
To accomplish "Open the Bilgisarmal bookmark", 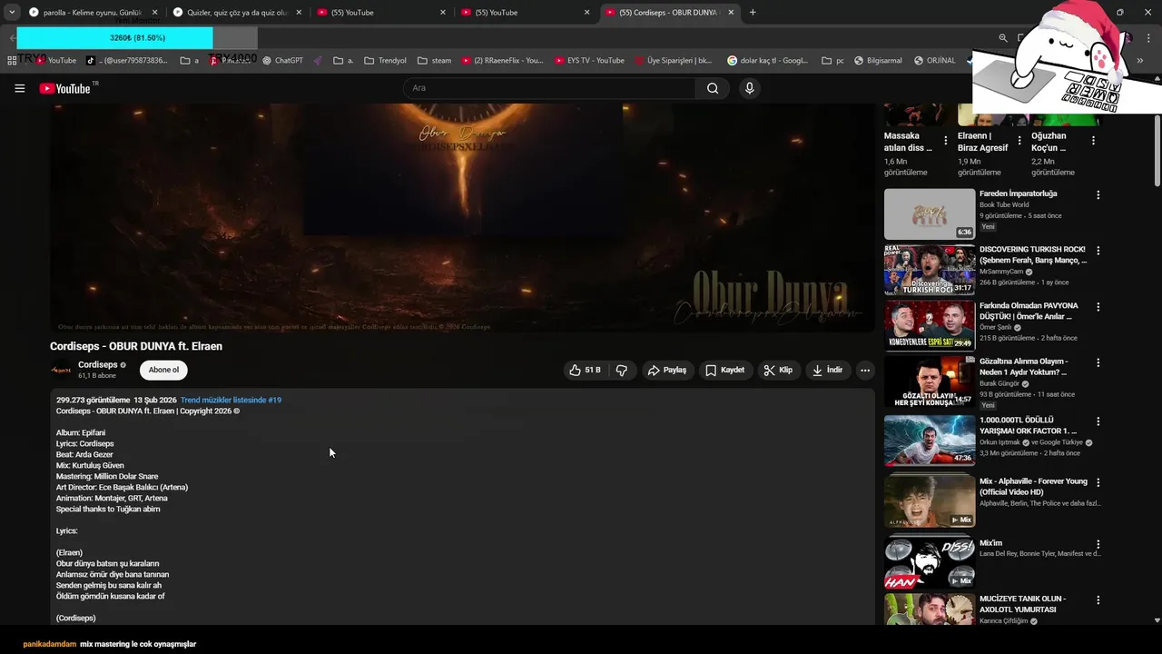I will click(x=877, y=61).
